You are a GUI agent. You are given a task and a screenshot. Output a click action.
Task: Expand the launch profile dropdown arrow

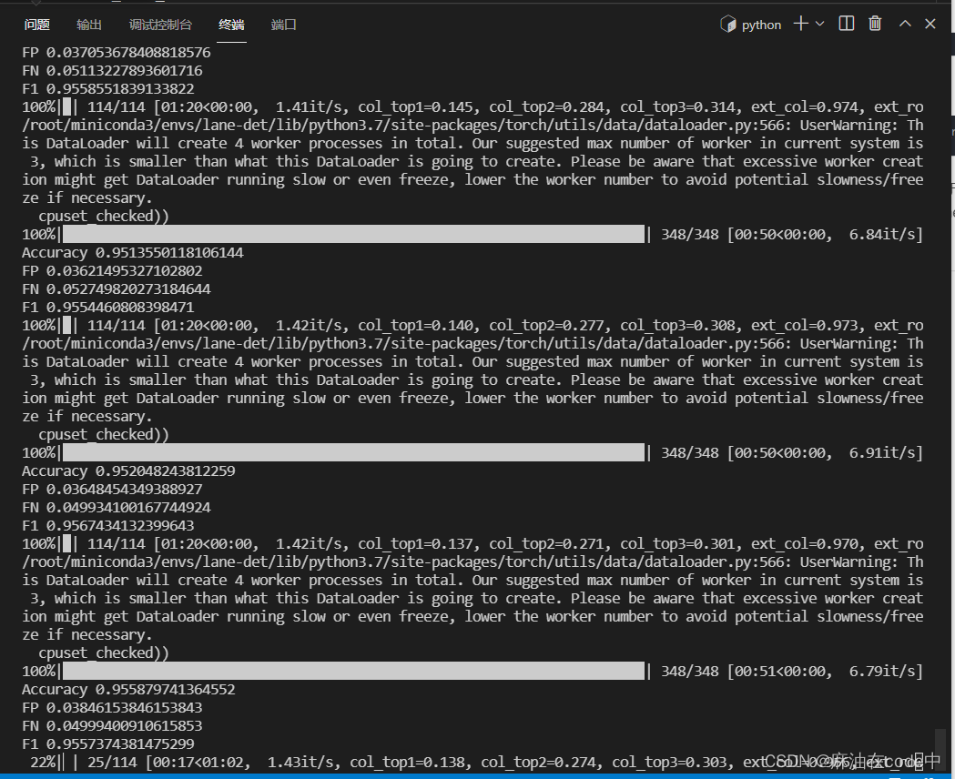[x=819, y=24]
